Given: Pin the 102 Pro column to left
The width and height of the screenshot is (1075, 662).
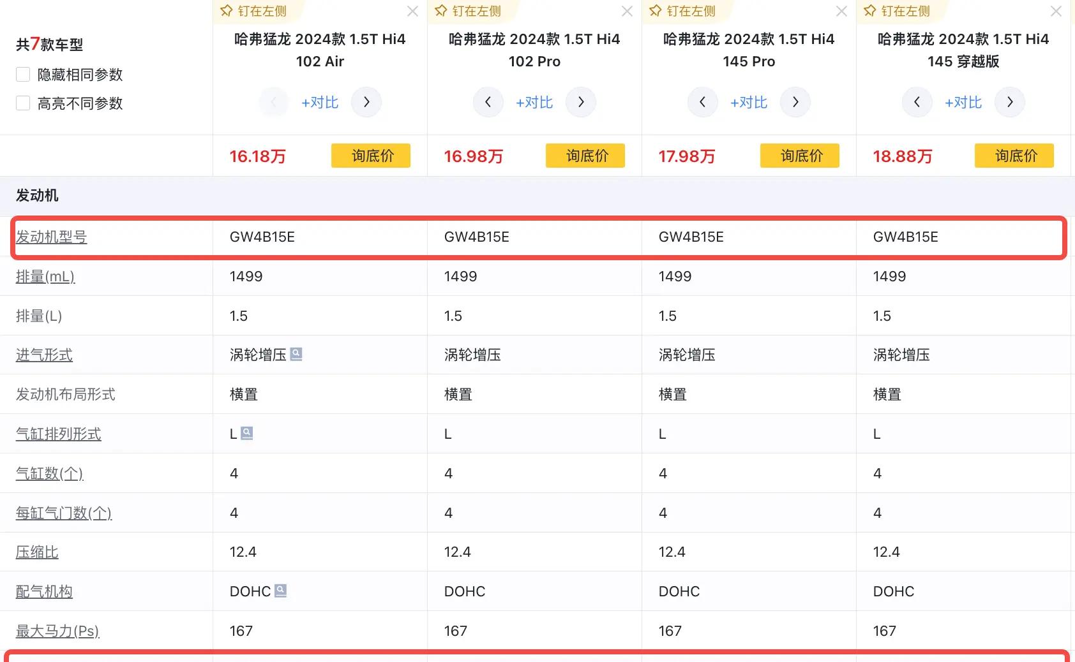Looking at the screenshot, I should (468, 11).
